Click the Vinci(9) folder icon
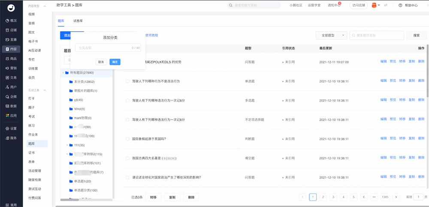The image size is (429, 207). pos(71,109)
